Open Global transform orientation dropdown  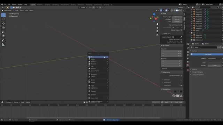pyautogui.click(x=83, y=8)
